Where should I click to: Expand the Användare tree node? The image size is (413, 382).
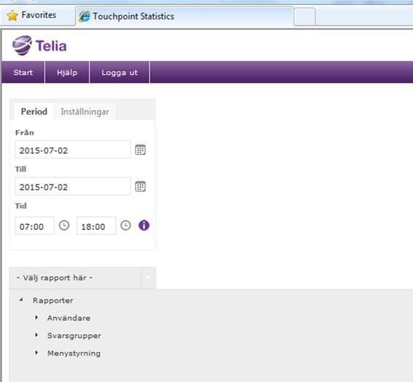coord(37,317)
